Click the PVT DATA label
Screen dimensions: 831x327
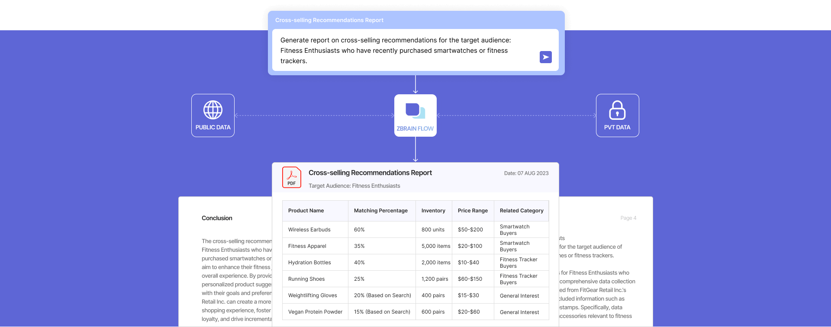click(x=617, y=128)
